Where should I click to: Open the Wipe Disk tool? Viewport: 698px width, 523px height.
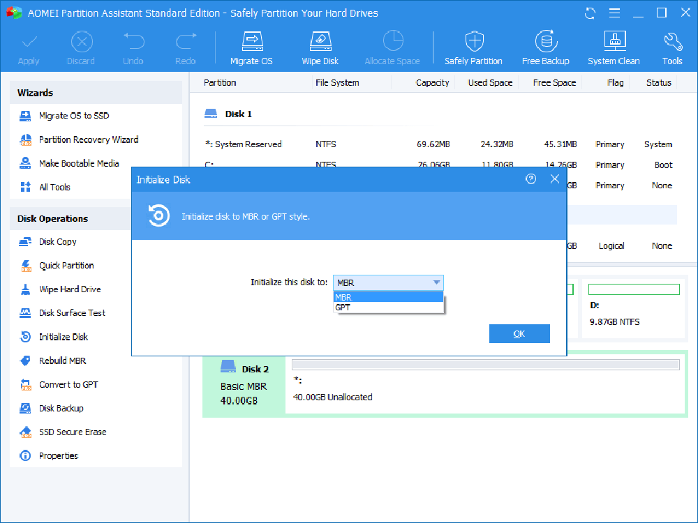tap(320, 48)
